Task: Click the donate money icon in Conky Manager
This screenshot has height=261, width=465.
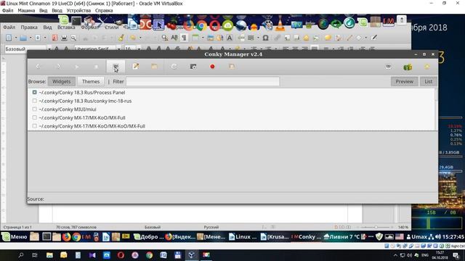Action: pos(408,67)
